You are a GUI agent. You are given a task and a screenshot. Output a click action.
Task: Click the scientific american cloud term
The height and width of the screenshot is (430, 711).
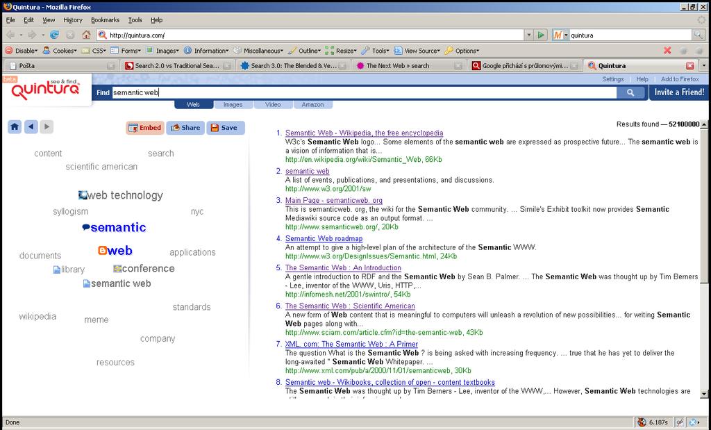[101, 167]
